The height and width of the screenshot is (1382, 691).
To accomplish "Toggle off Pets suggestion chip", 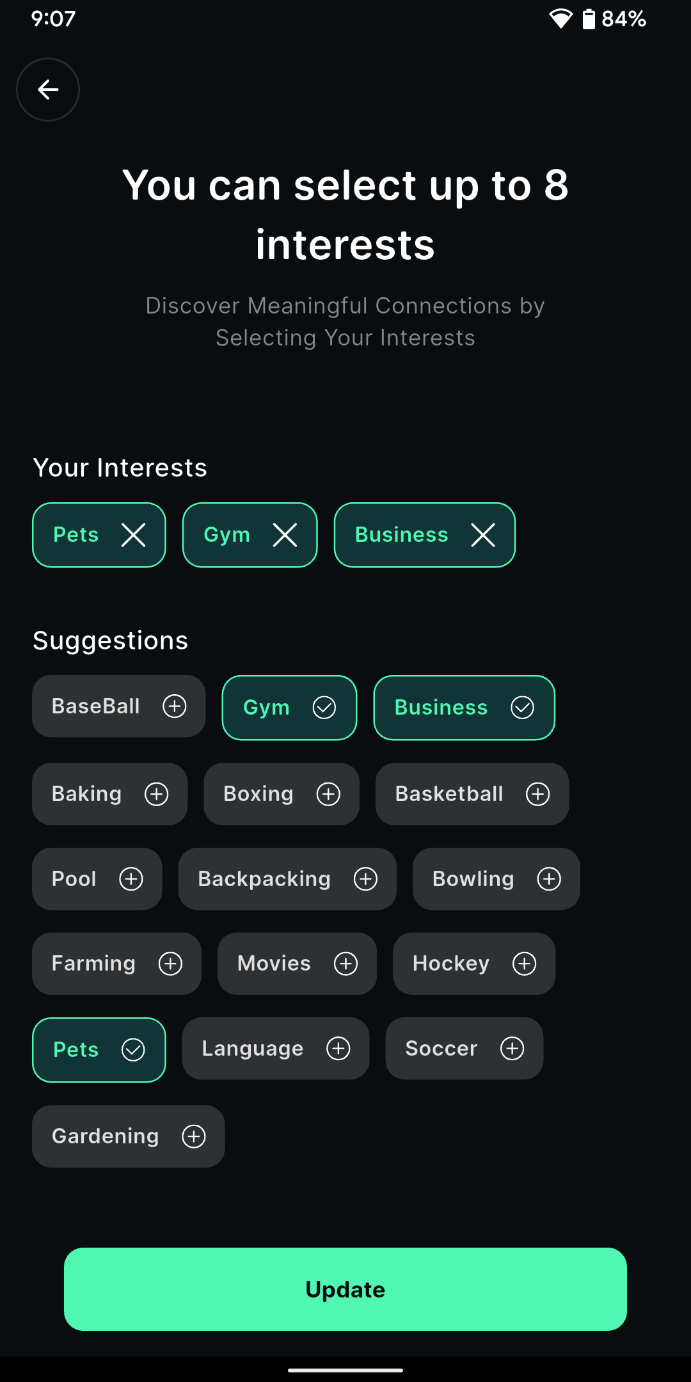I will tap(99, 1050).
